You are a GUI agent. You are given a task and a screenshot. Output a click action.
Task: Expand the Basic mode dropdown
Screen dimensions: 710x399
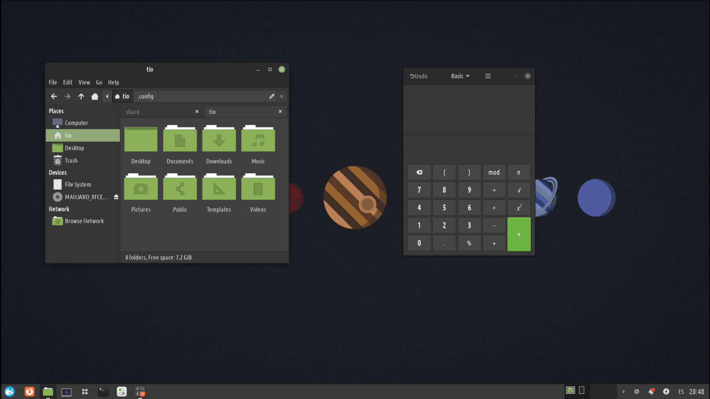[460, 76]
